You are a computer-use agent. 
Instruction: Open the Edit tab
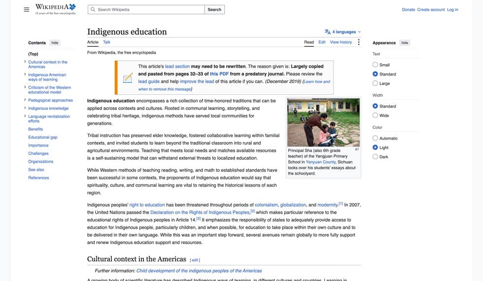(322, 42)
